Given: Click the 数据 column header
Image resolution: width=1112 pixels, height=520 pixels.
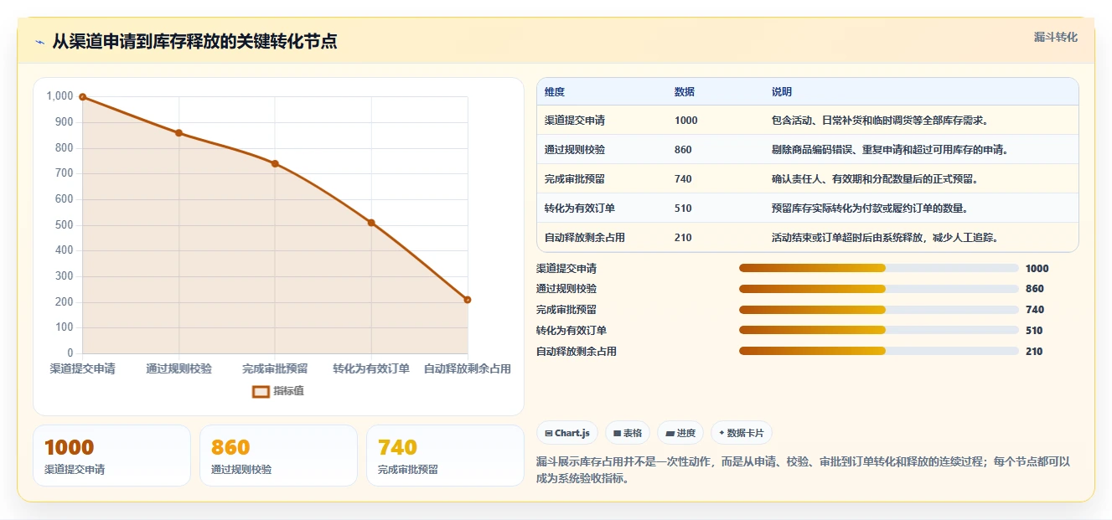Looking at the screenshot, I should point(685,92).
